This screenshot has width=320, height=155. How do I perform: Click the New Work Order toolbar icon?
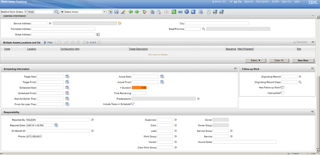110,12
